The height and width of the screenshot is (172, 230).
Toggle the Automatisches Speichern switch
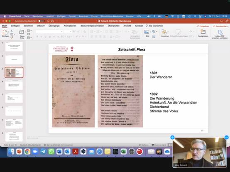pos(41,21)
